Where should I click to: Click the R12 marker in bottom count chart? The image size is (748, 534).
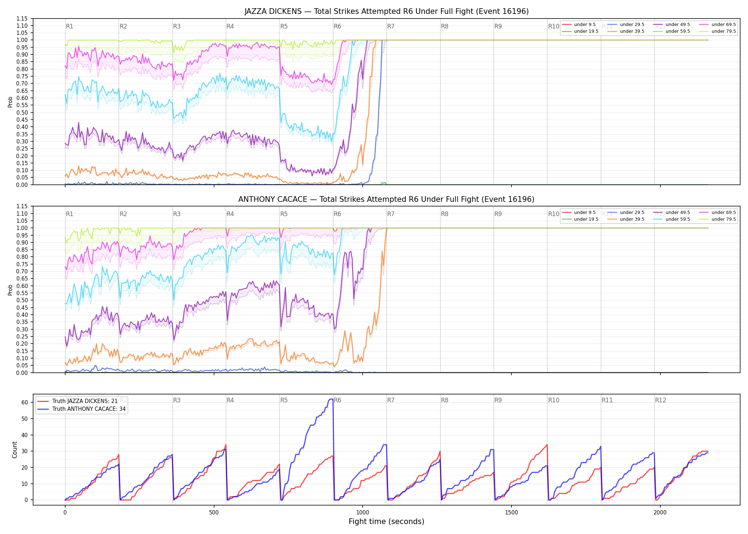tap(660, 400)
